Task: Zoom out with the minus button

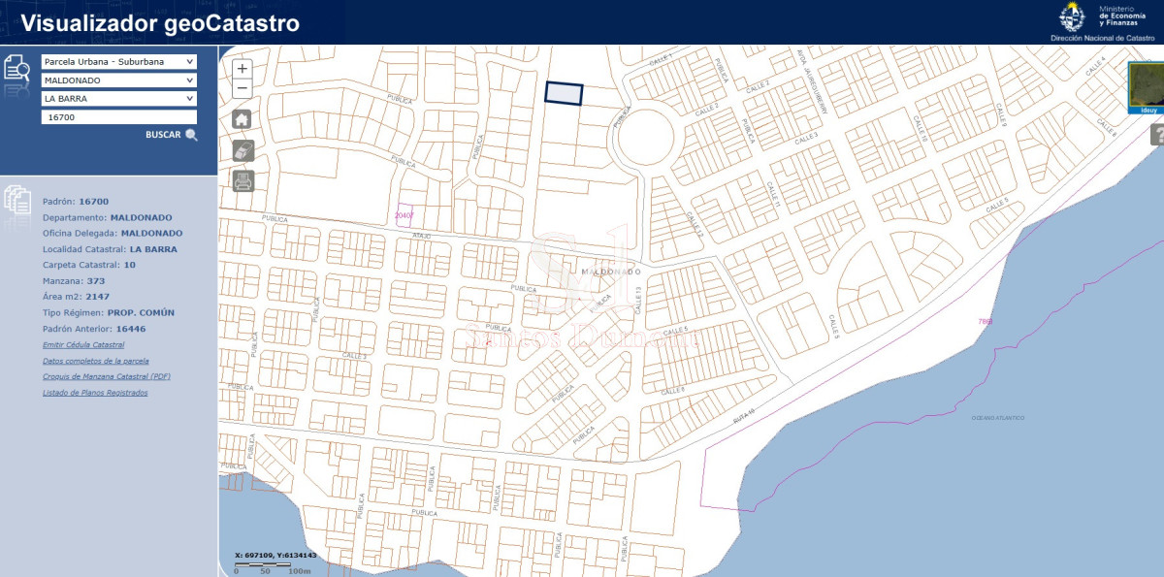Action: click(242, 88)
